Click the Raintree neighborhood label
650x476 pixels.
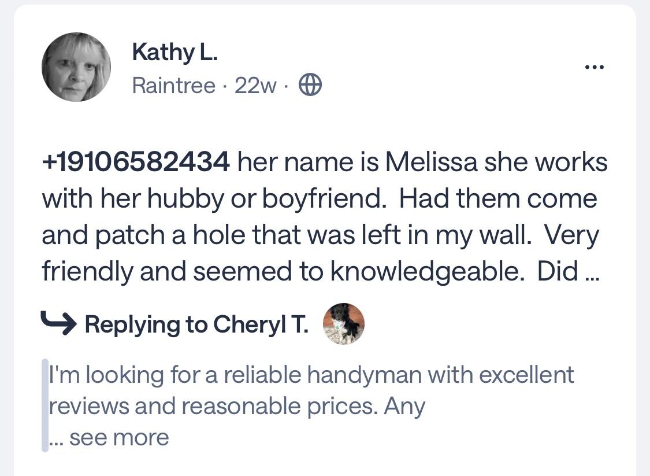[x=173, y=85]
